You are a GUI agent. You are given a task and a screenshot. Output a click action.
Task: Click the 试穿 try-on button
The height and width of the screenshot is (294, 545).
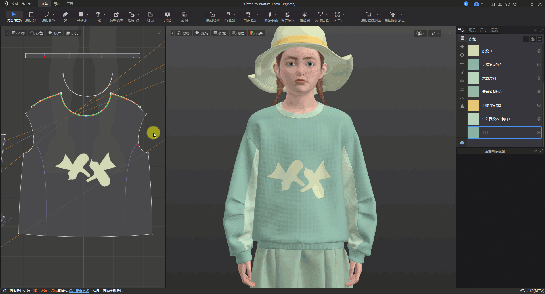256,33
